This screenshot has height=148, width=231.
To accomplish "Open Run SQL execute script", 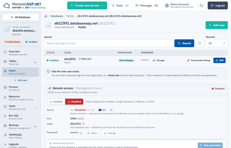I will click(x=20, y=117).
